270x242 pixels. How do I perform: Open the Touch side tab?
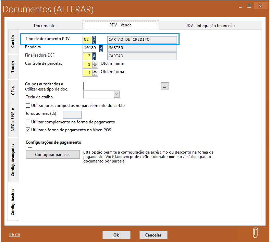click(x=13, y=67)
